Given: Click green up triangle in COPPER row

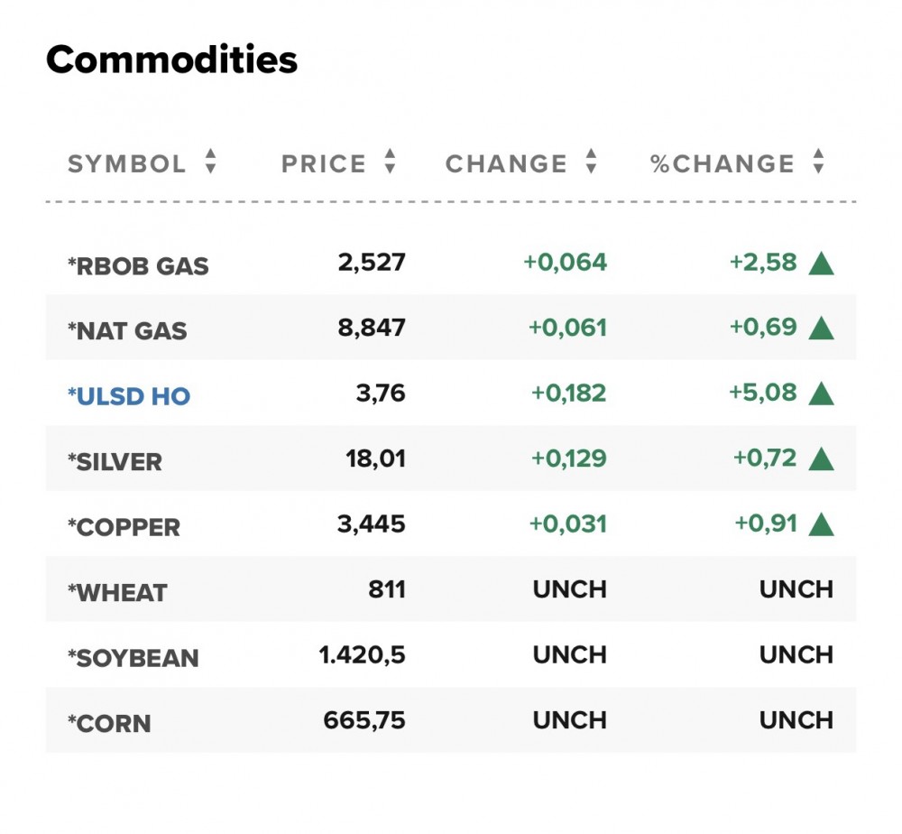Looking at the screenshot, I should [821, 524].
